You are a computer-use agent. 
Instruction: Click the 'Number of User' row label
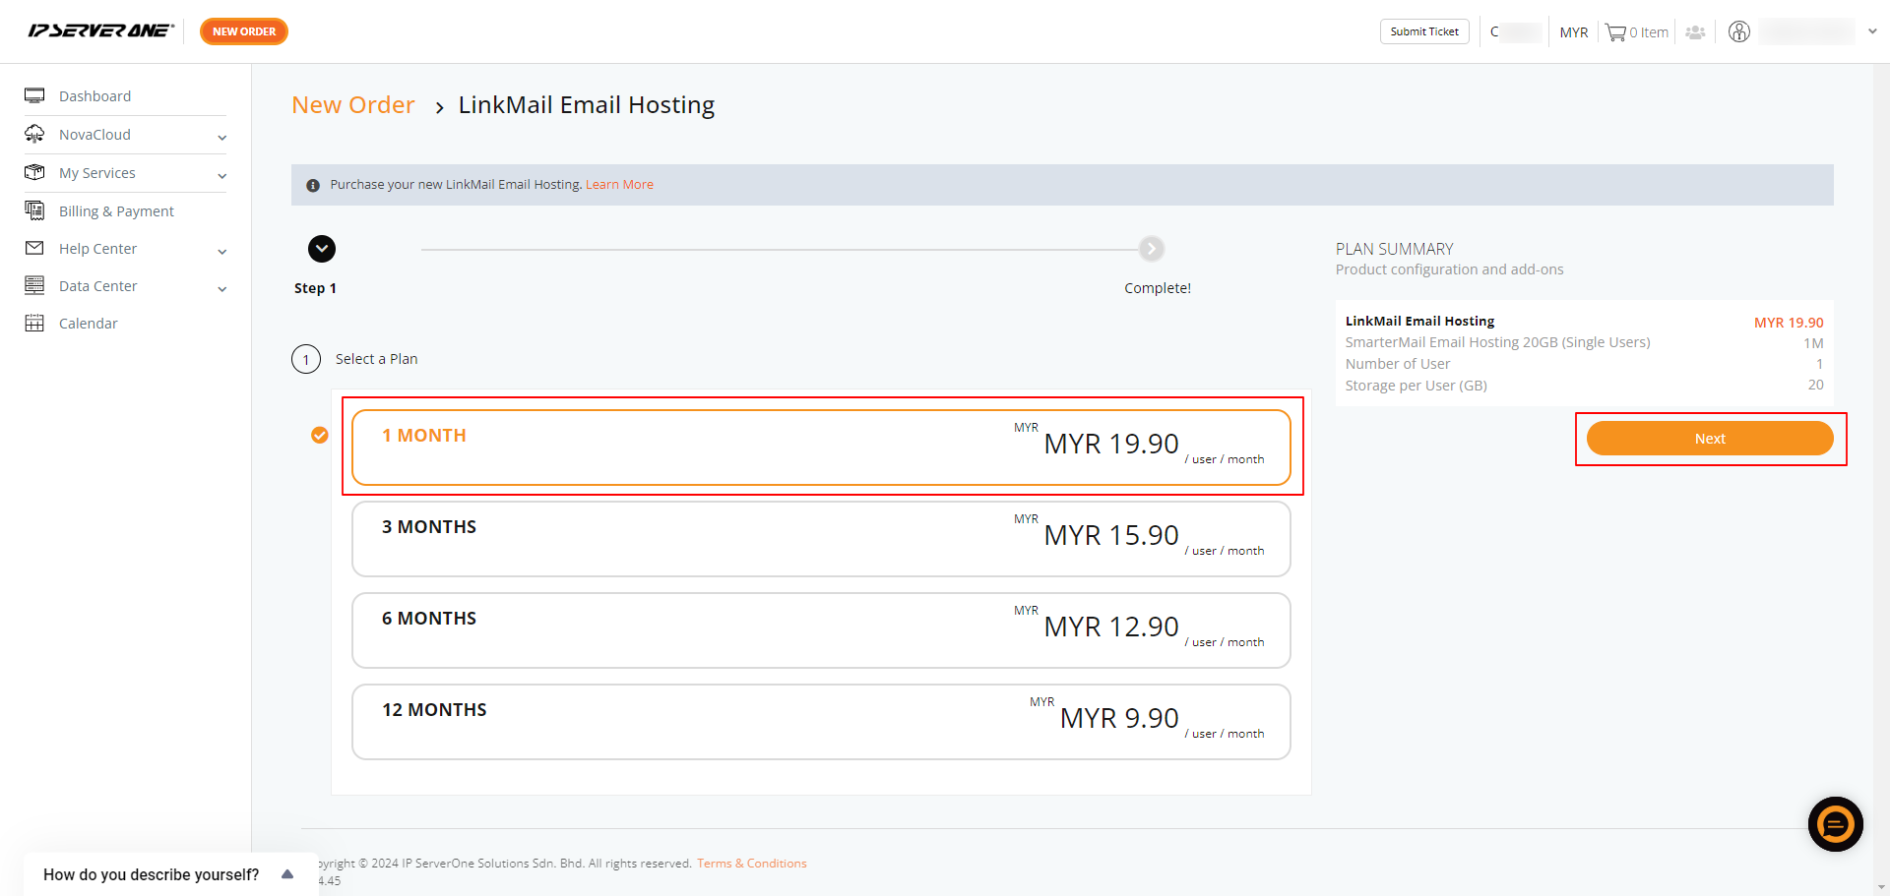[x=1398, y=364]
